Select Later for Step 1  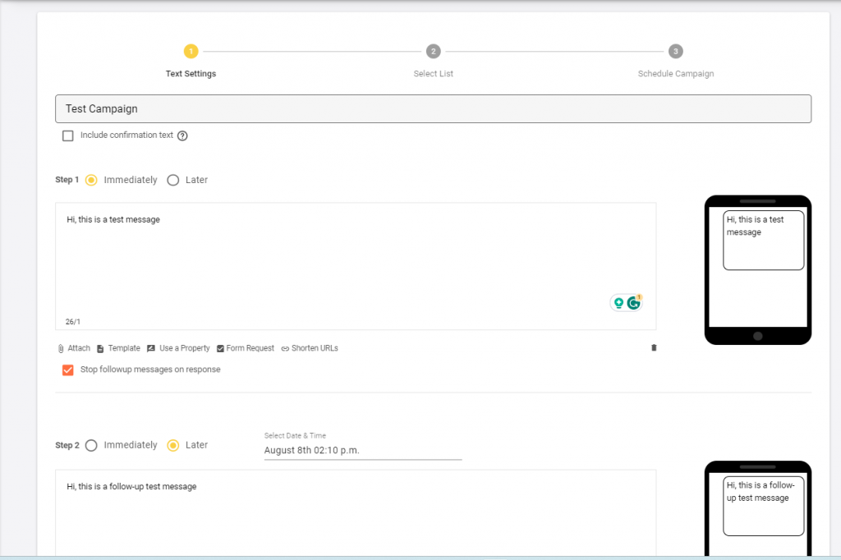[172, 180]
